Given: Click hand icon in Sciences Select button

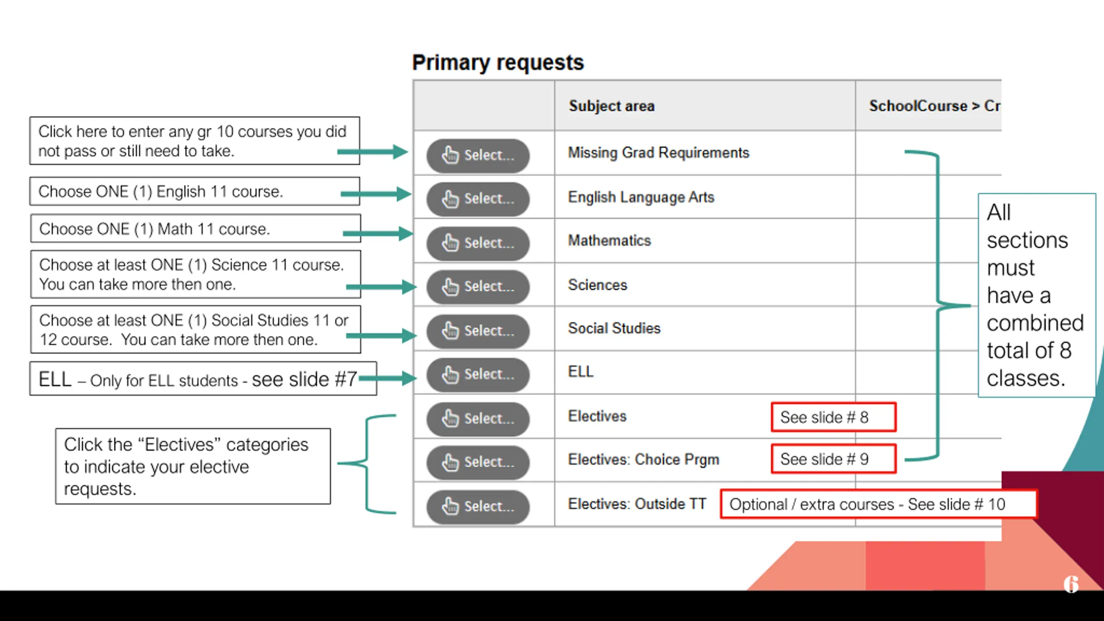Looking at the screenshot, I should point(450,286).
